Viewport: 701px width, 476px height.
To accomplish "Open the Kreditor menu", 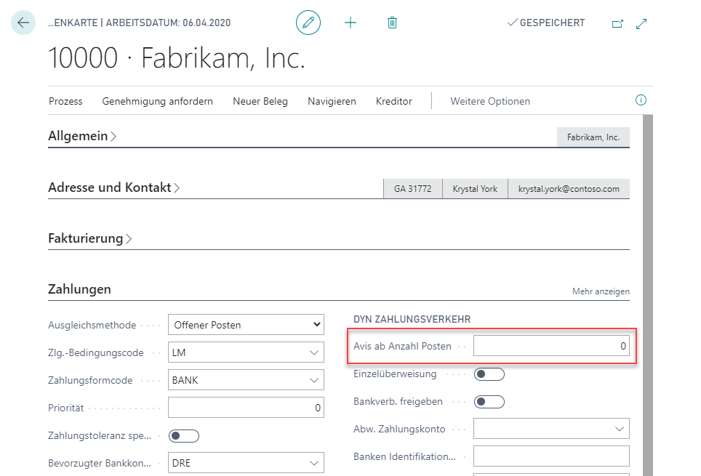I will (x=394, y=102).
